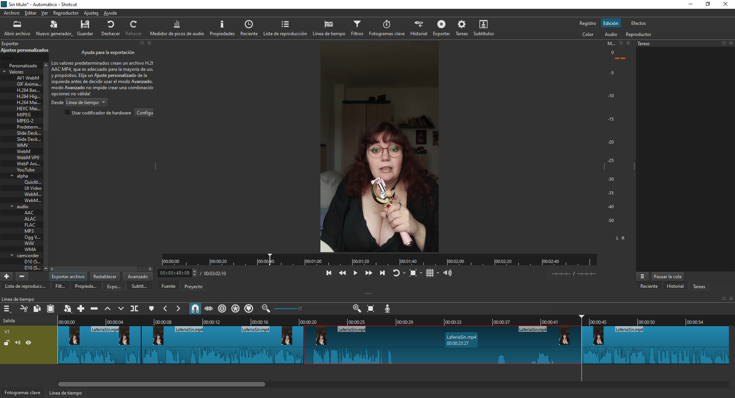This screenshot has width=735, height=398.
Task: Split clip at playhead in timeline
Action: tap(134, 308)
